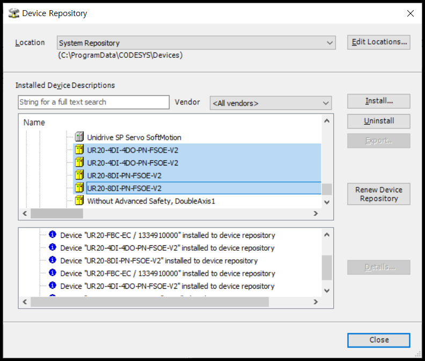Select the Unidrive SP Servo SoftMotion entry
Image resolution: width=425 pixels, height=361 pixels.
pyautogui.click(x=134, y=138)
